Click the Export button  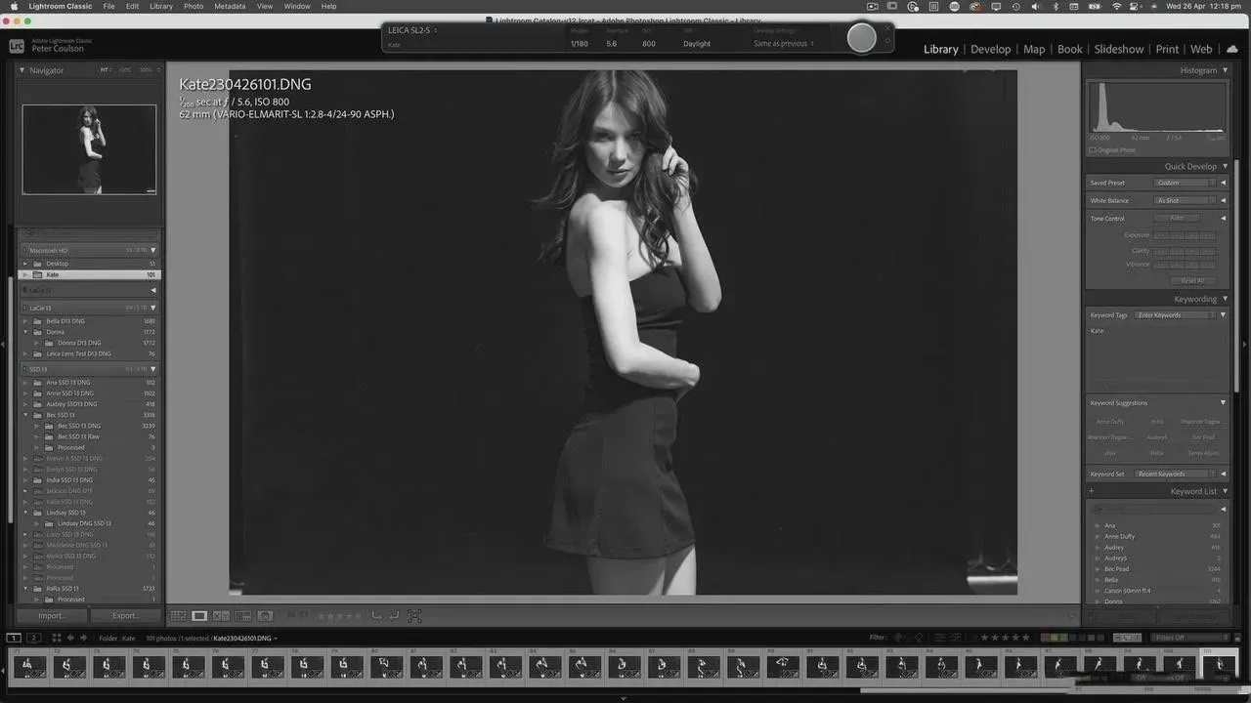(x=126, y=616)
